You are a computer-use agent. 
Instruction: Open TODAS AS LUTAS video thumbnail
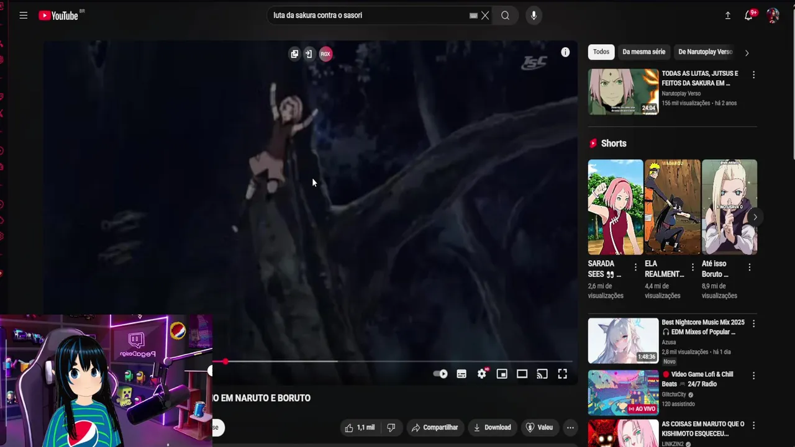623,92
